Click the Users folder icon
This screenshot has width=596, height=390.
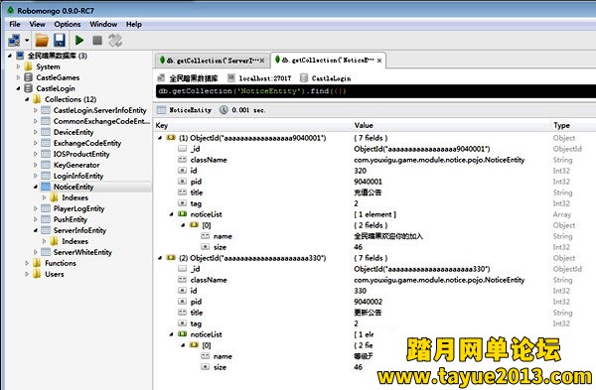(x=37, y=274)
